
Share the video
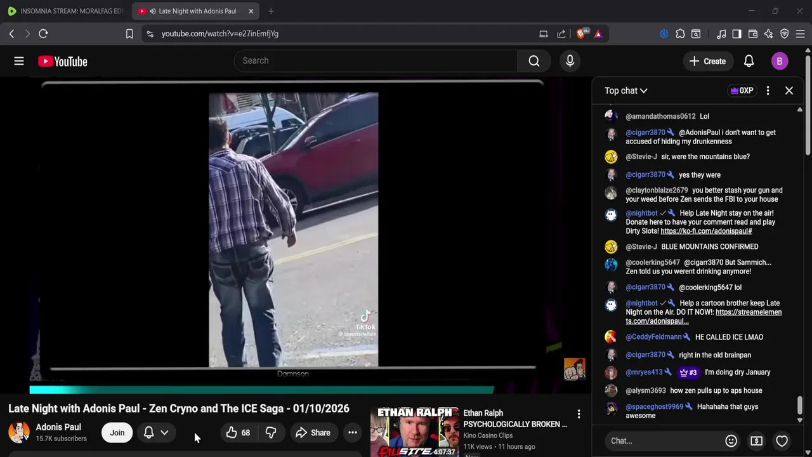point(313,433)
